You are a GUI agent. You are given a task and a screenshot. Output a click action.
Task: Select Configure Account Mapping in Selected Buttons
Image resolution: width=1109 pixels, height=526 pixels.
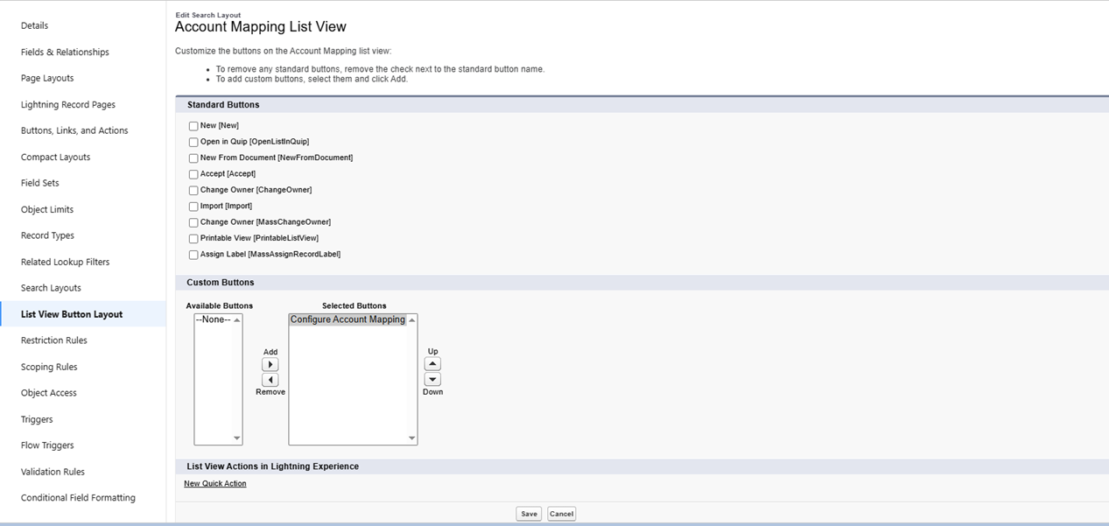(347, 319)
